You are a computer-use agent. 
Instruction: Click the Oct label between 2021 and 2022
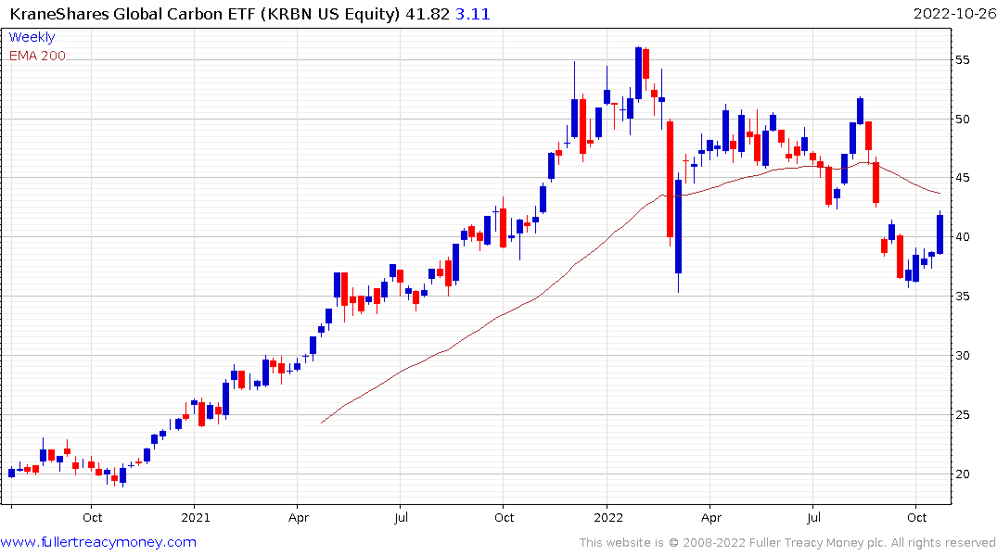tap(505, 517)
